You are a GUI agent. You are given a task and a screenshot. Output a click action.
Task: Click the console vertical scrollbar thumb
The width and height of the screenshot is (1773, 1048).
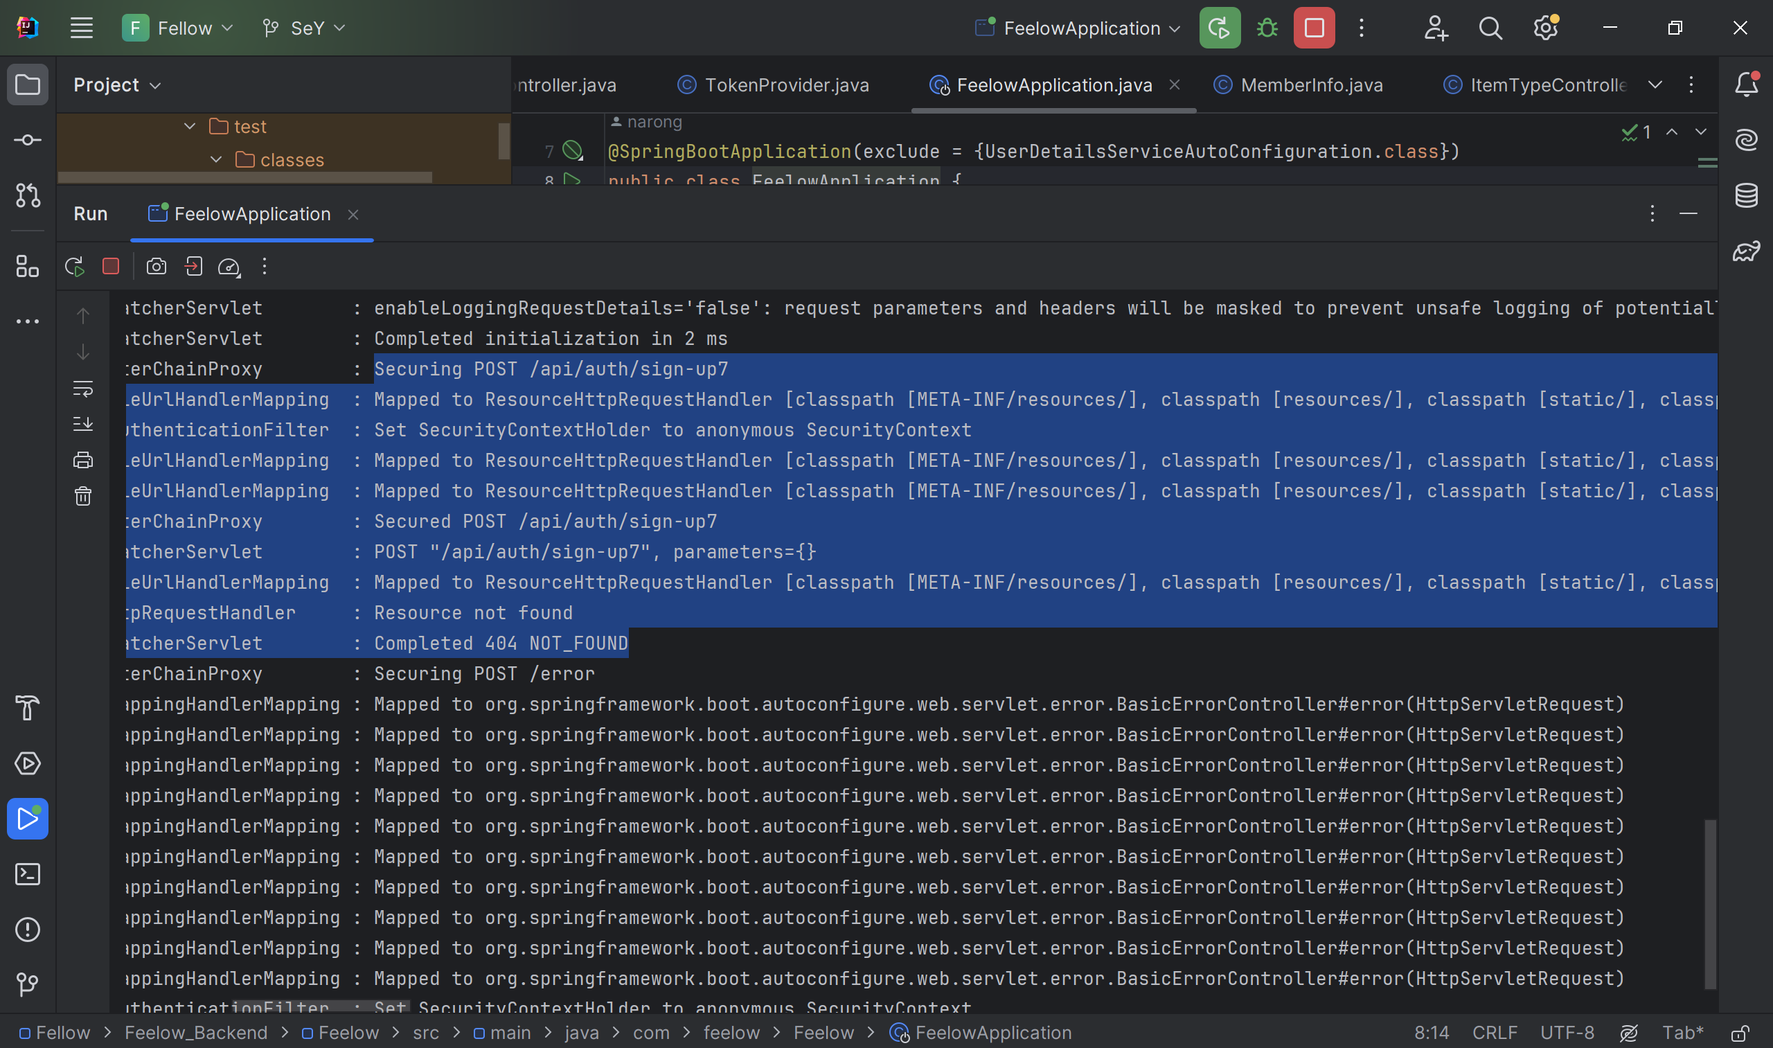click(x=1709, y=904)
